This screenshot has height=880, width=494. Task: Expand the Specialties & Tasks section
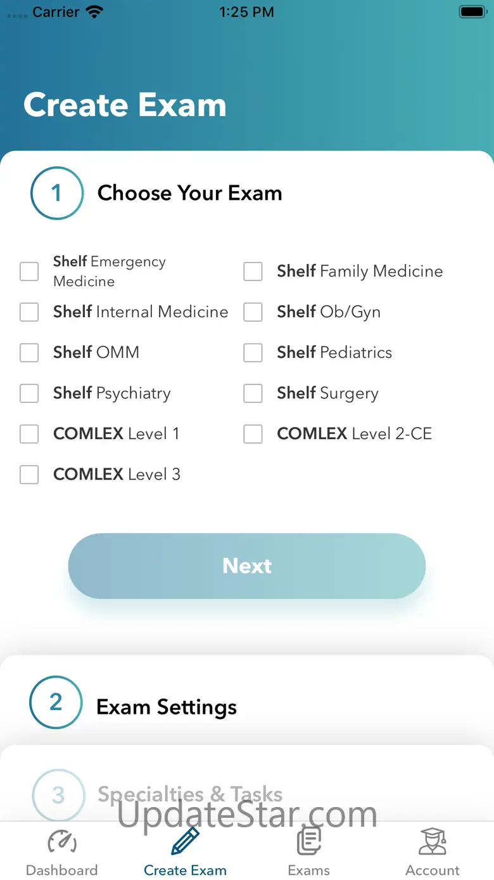190,794
